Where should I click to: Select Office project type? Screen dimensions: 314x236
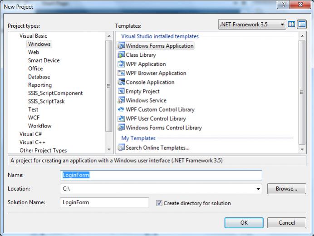35,69
